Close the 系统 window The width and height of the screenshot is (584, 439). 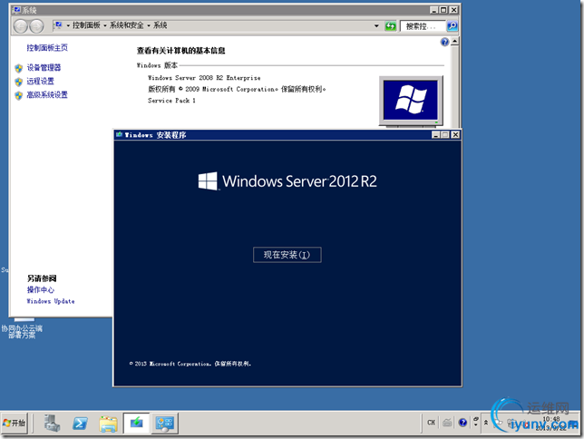(x=453, y=10)
